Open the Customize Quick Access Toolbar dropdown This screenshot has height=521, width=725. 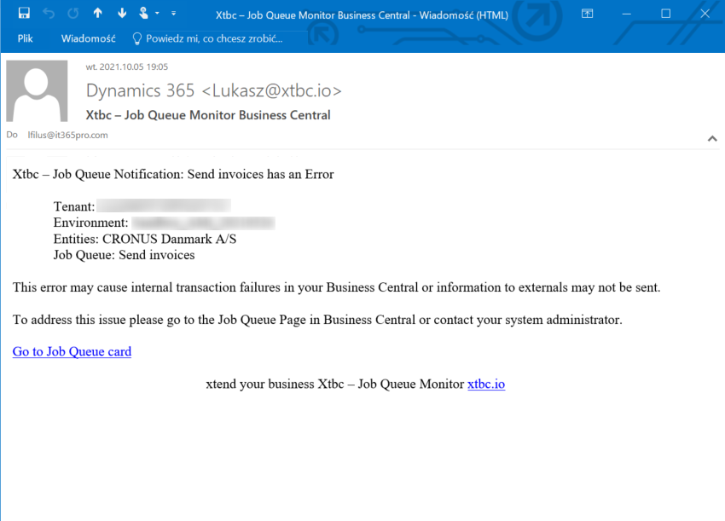point(175,14)
